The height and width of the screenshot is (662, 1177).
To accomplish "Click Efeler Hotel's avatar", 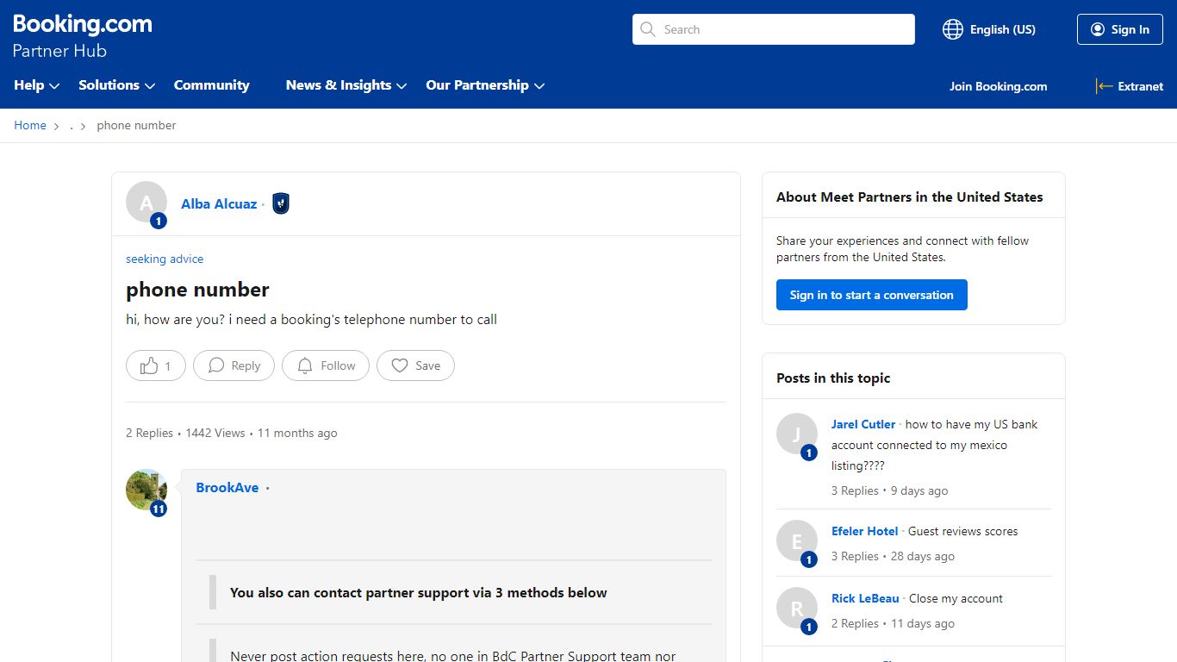I will (797, 541).
